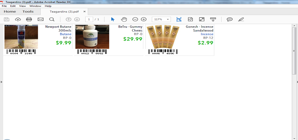Image resolution: width=298 pixels, height=140 pixels.
Task: Open the Help menu
Action: (48, 6)
